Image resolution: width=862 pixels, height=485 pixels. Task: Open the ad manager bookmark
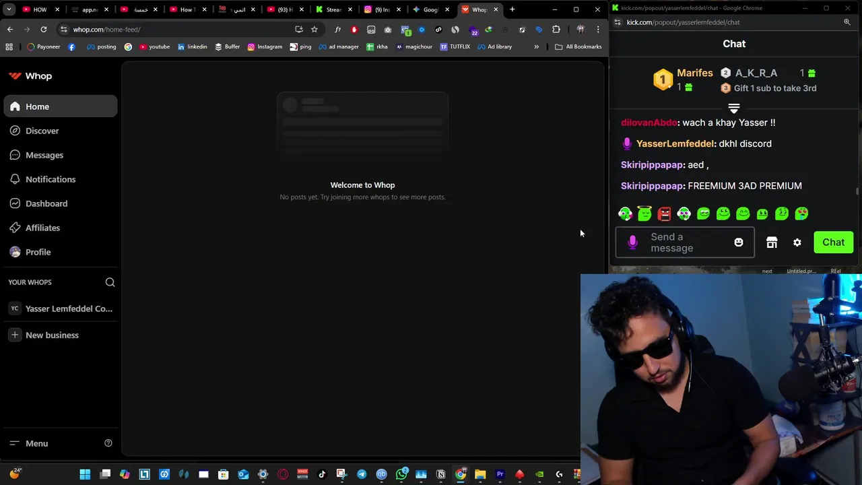pos(339,46)
